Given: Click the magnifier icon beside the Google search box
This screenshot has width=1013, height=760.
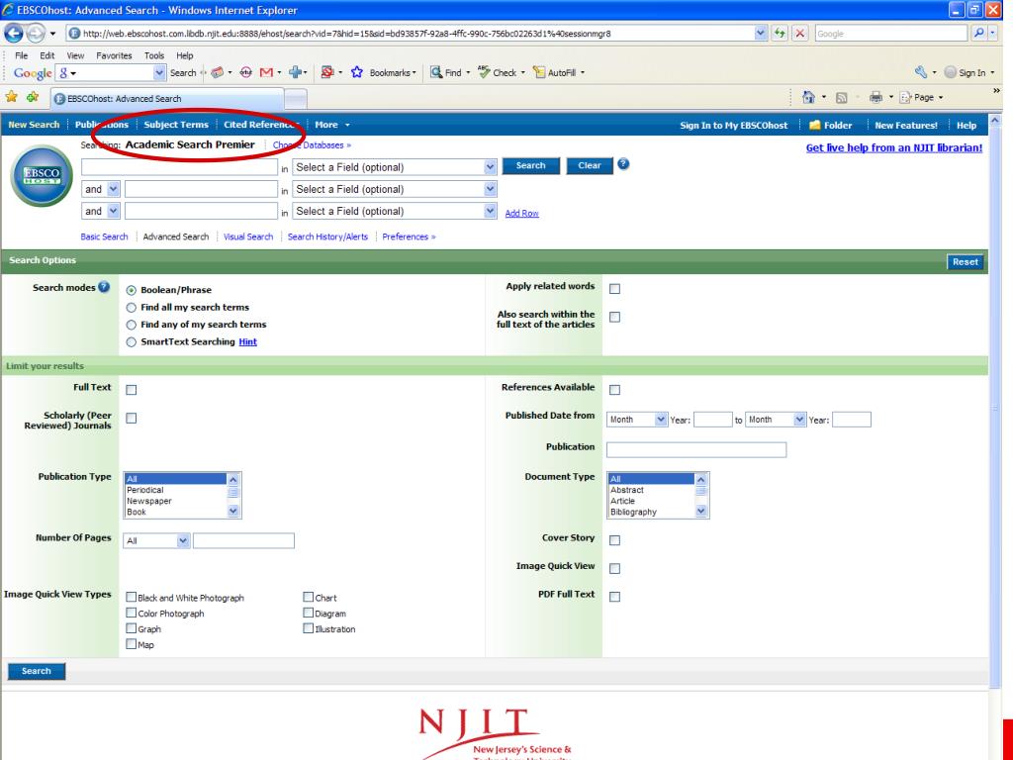Looking at the screenshot, I should [978, 33].
